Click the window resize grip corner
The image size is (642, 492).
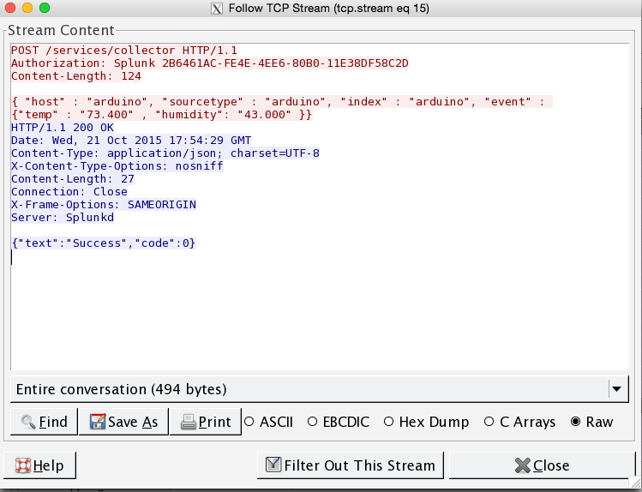[x=635, y=484]
